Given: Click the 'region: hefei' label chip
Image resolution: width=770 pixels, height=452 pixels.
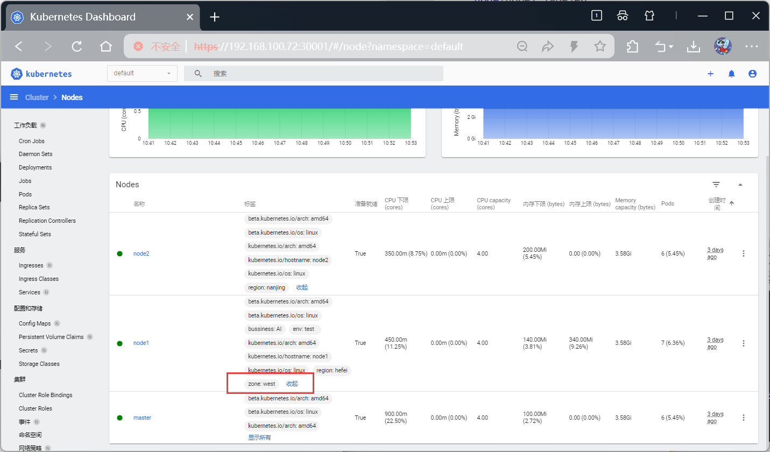Looking at the screenshot, I should [332, 370].
